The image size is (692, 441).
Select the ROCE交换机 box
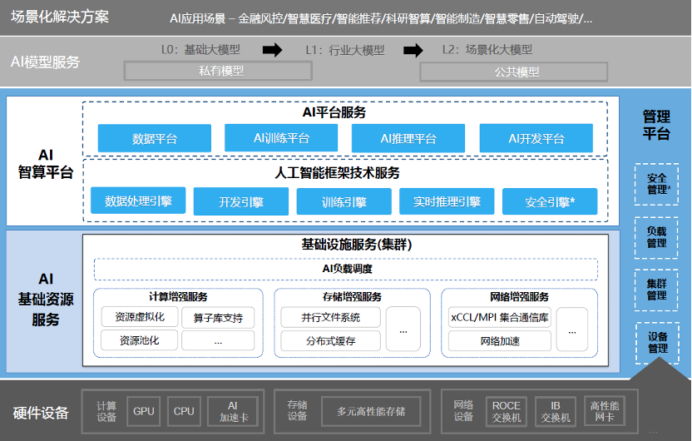pos(507,411)
